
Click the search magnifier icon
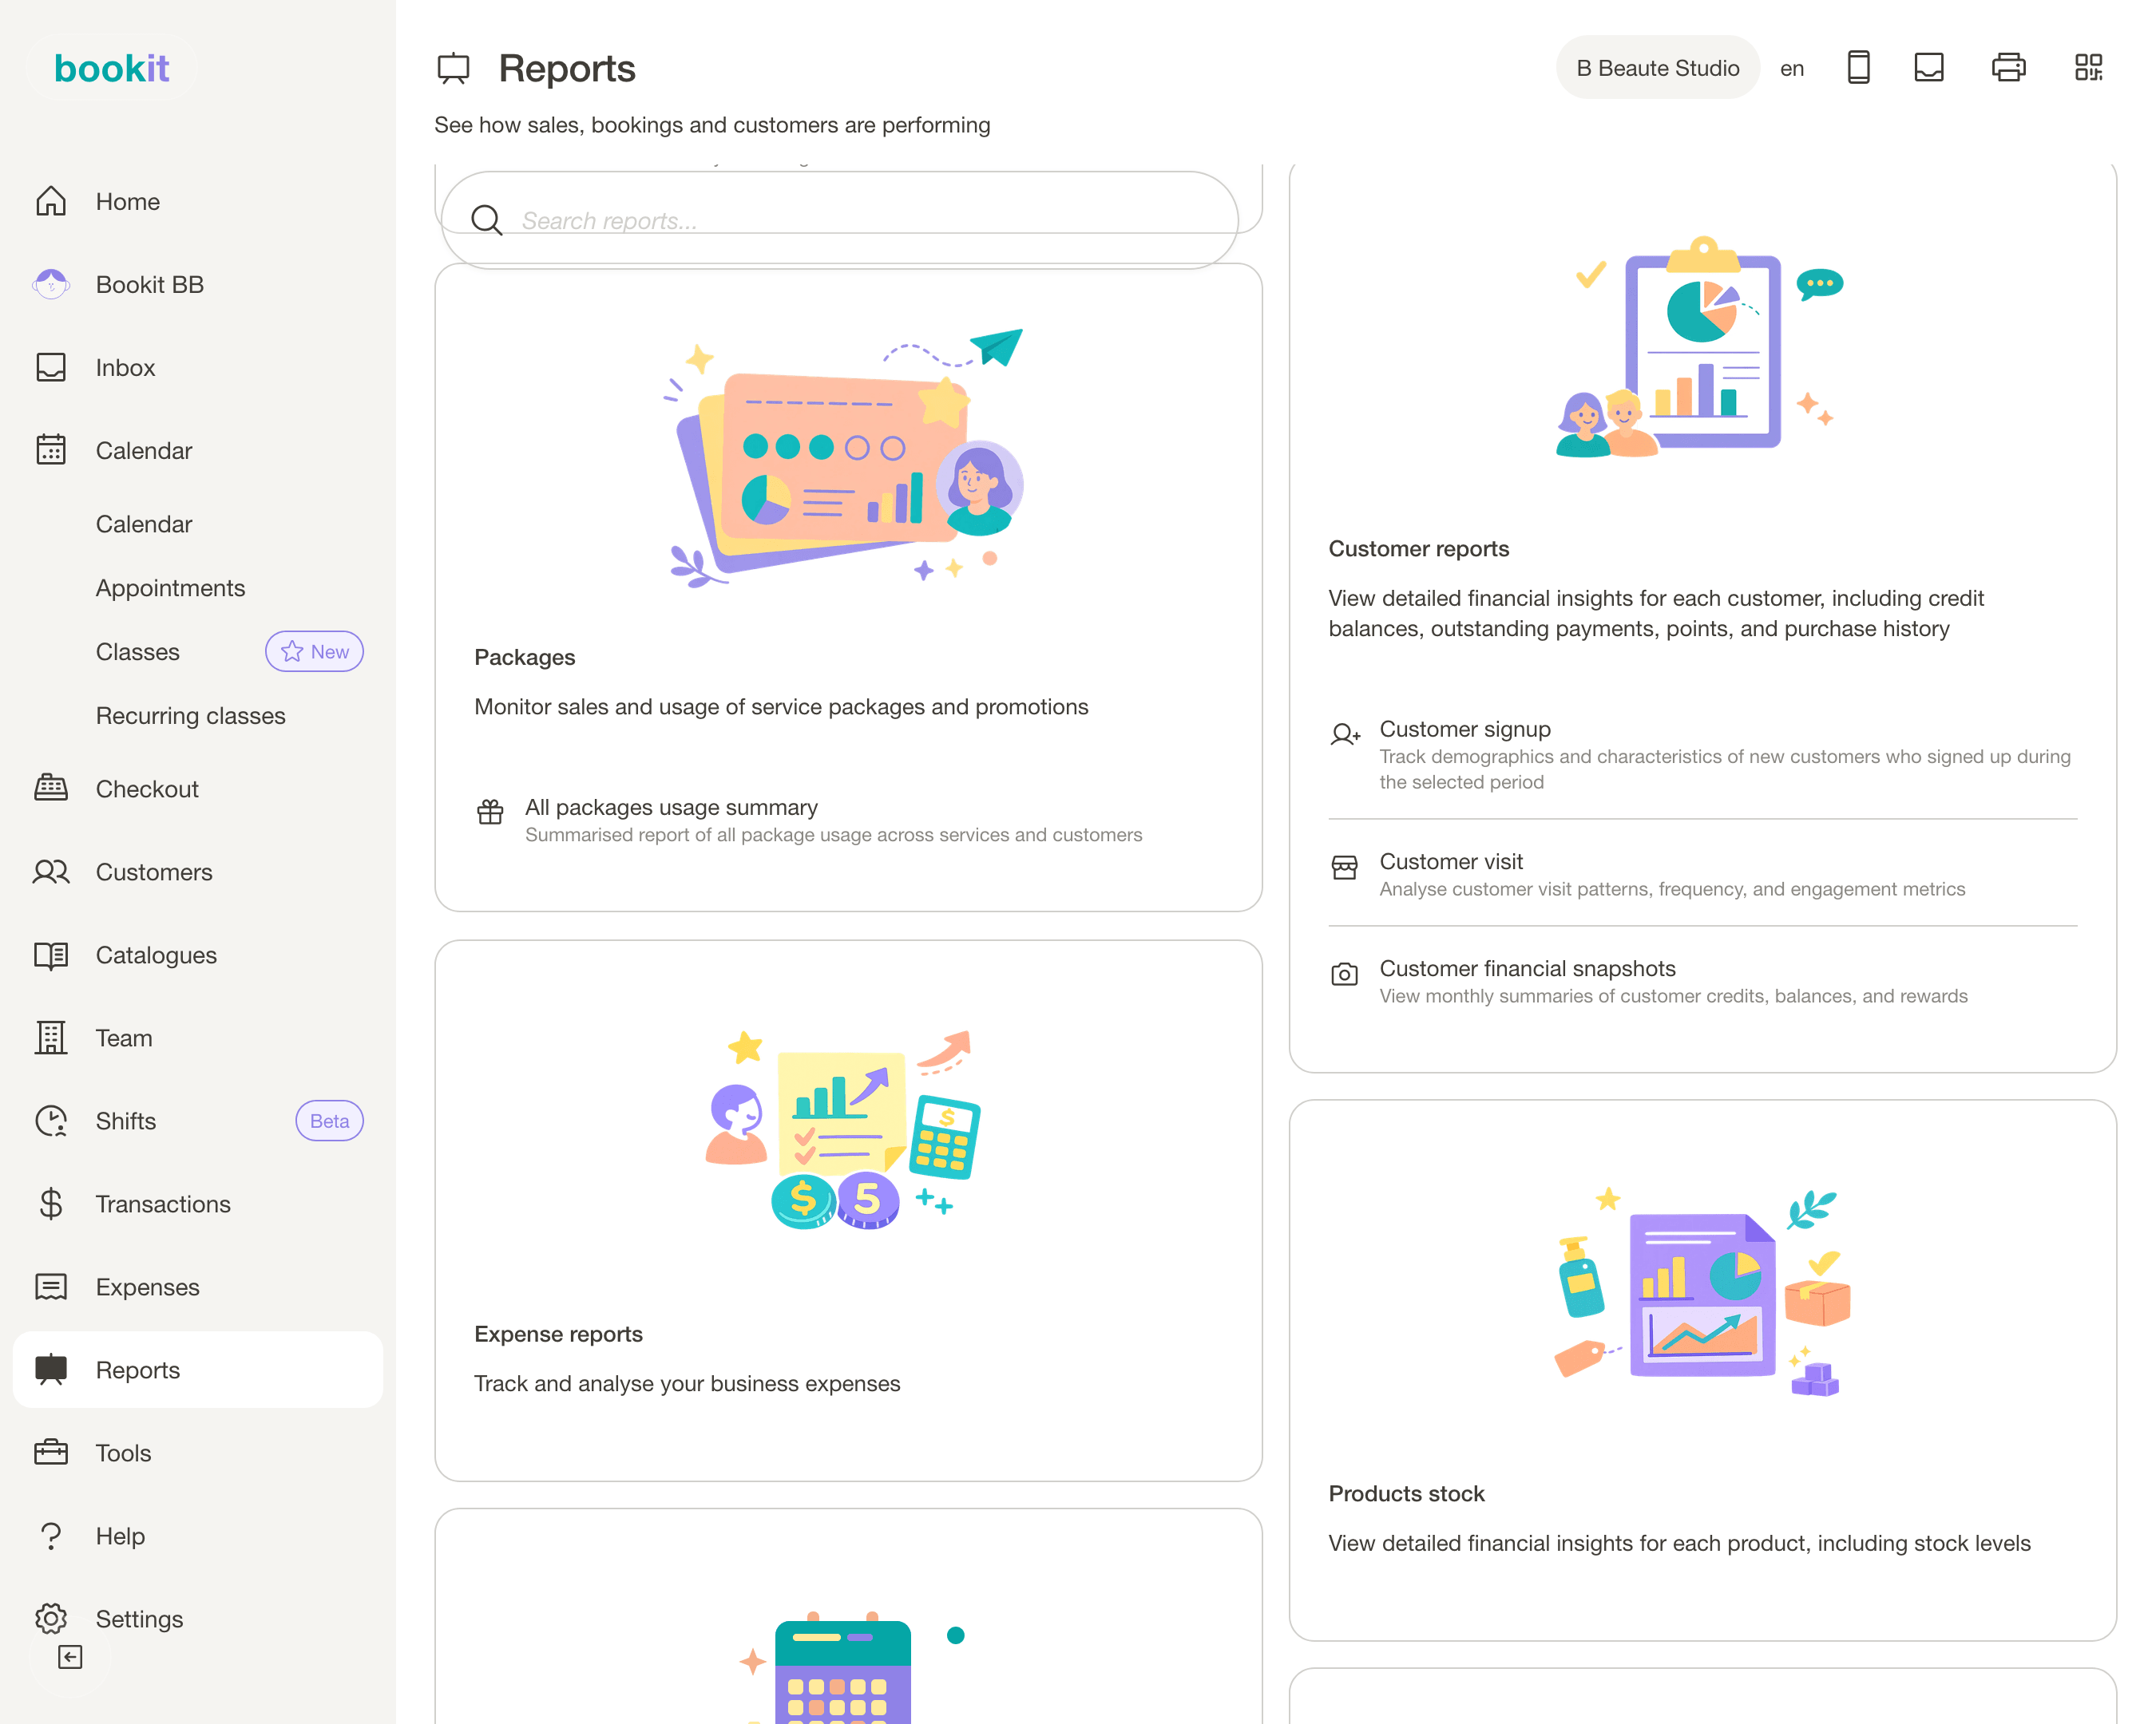click(x=486, y=219)
